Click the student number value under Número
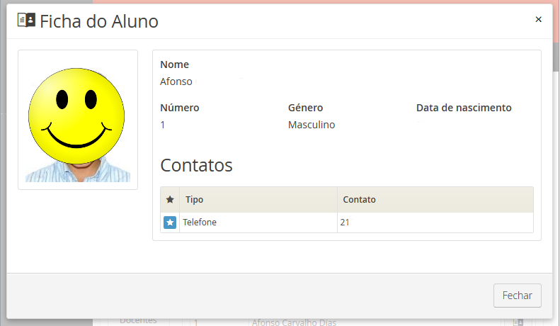This screenshot has width=560, height=326. pyautogui.click(x=163, y=125)
